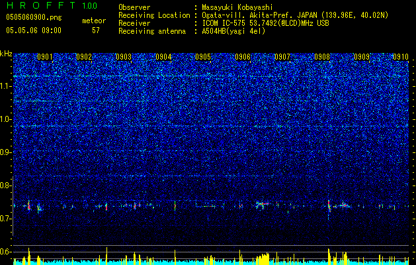416x265 pixels.
Task: Click the 0.6 kHz axis label
Action: pyautogui.click(x=5, y=252)
